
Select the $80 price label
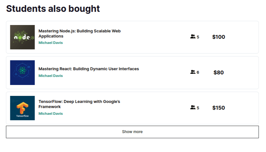tap(219, 72)
